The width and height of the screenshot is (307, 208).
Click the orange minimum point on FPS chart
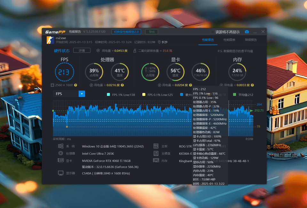point(67,127)
